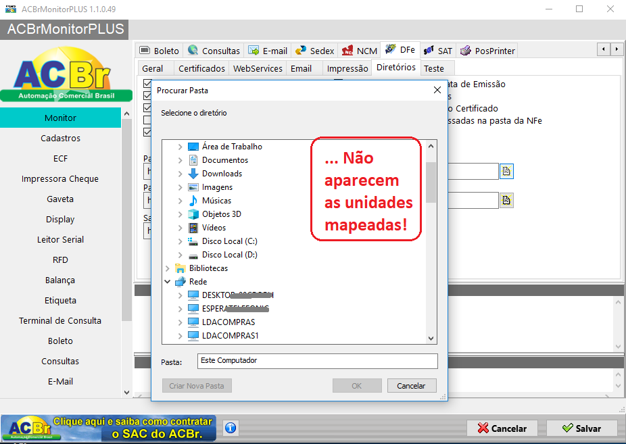The image size is (626, 444).
Task: Open the SAT tab
Action: pyautogui.click(x=438, y=51)
